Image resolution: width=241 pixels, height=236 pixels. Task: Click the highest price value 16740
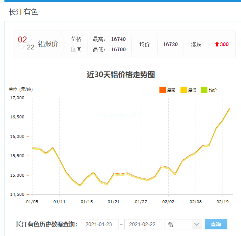(x=118, y=39)
